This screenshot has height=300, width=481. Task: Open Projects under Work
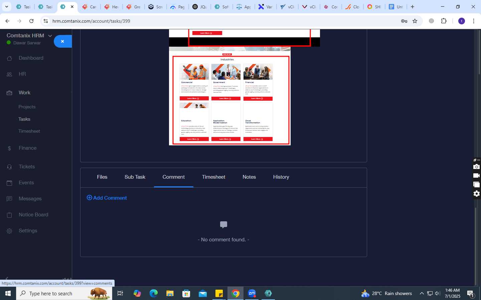(27, 107)
